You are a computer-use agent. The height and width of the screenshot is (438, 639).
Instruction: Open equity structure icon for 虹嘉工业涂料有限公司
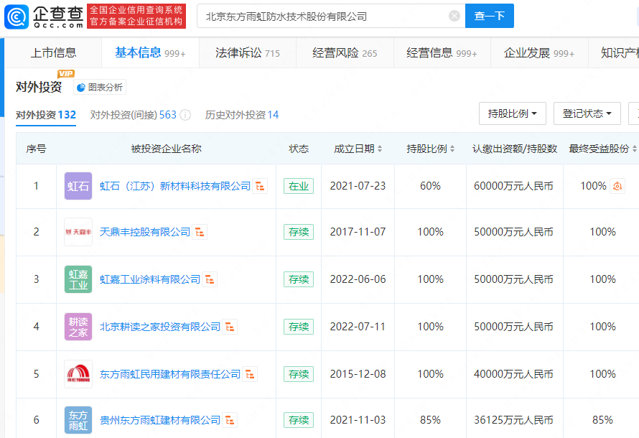[x=210, y=279]
